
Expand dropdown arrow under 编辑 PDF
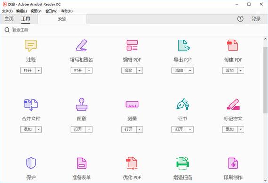(x=139, y=71)
